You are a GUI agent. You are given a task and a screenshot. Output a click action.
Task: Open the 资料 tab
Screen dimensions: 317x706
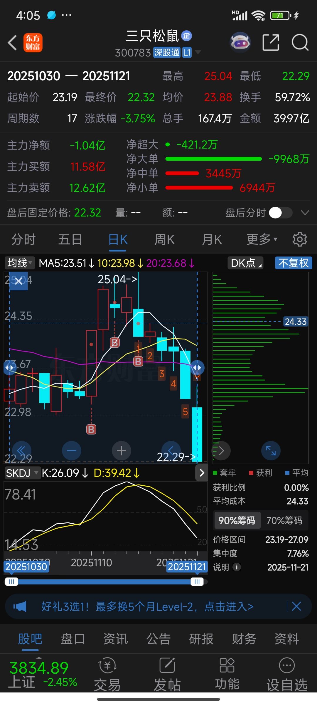[x=287, y=639]
